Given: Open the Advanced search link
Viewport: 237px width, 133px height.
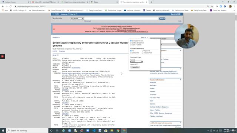Looking at the screenshot, I should (87, 21).
